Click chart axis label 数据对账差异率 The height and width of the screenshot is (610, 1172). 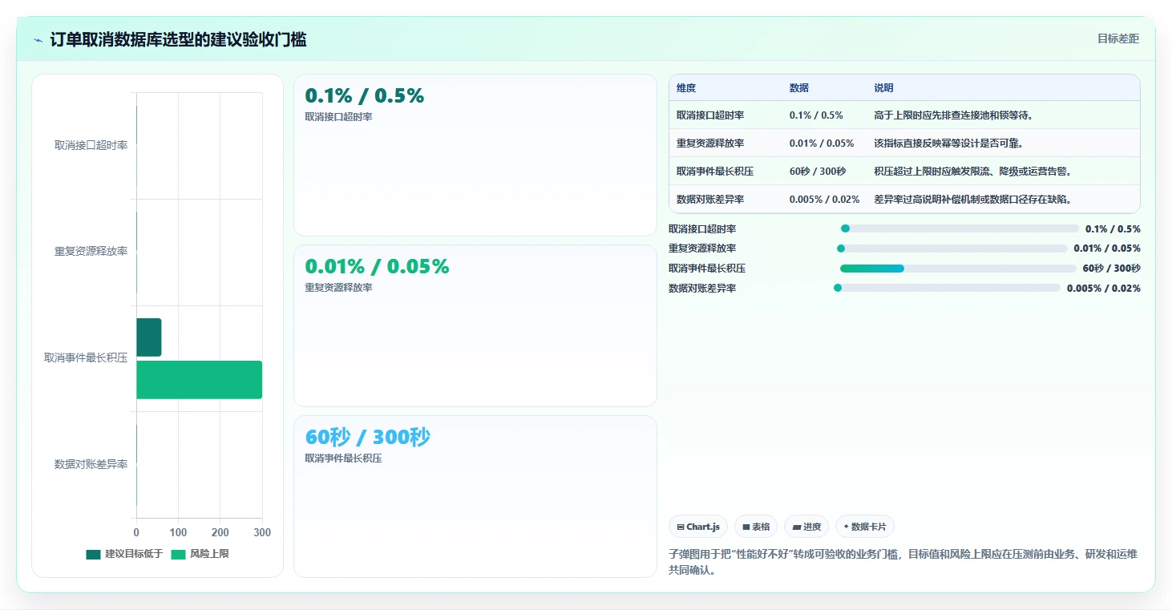tap(91, 464)
